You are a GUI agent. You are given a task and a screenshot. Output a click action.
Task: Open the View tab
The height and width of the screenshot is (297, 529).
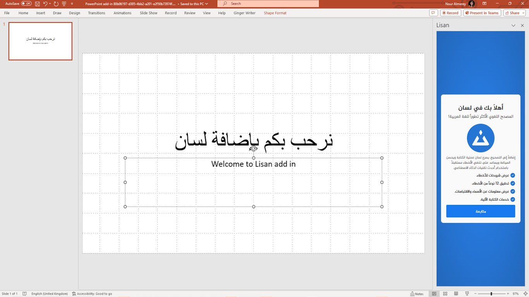point(207,13)
